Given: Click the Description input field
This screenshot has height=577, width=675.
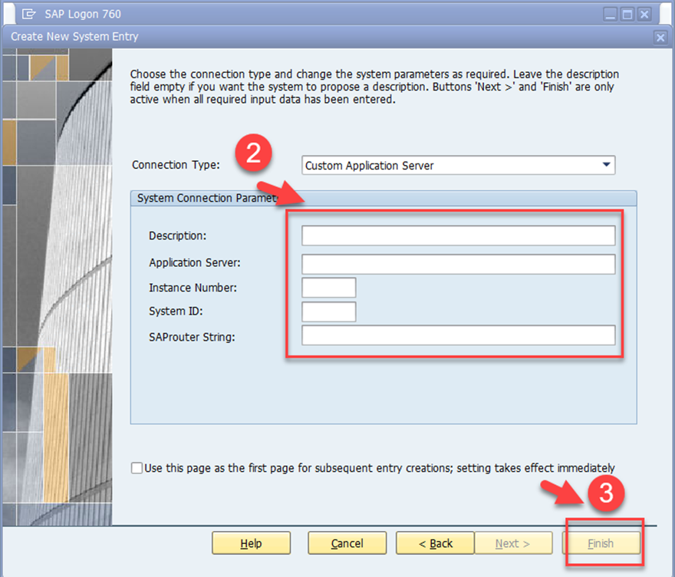Looking at the screenshot, I should 458,236.
